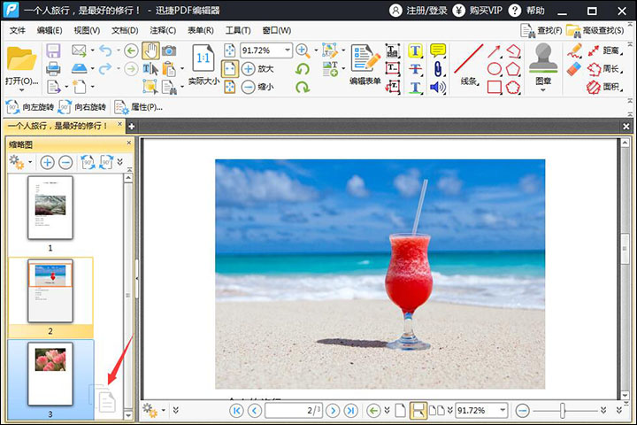Toggle the Highlight Text tool
This screenshot has height=425, width=637.
tap(415, 50)
